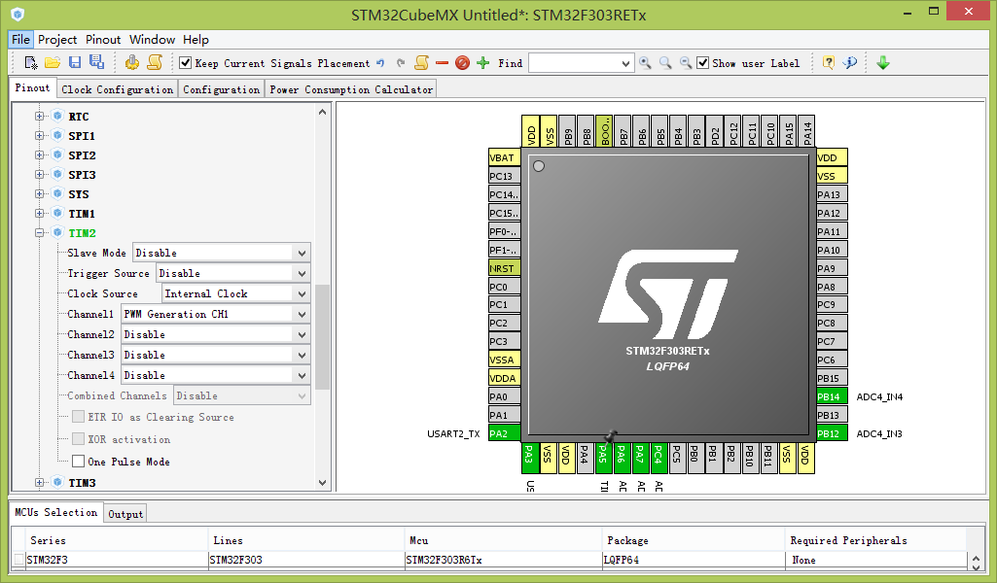Open the File menu

[x=20, y=40]
